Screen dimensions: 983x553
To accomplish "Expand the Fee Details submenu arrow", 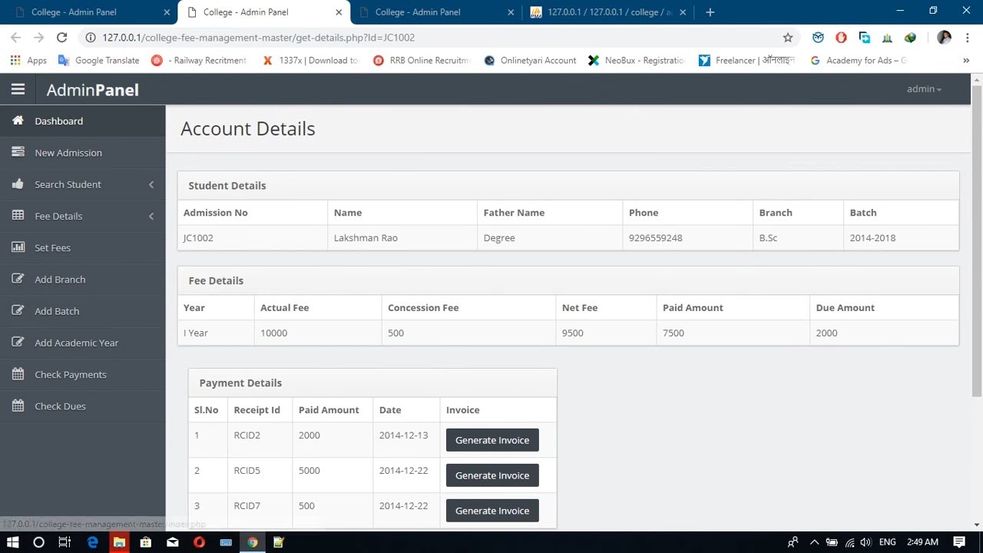I will point(151,216).
